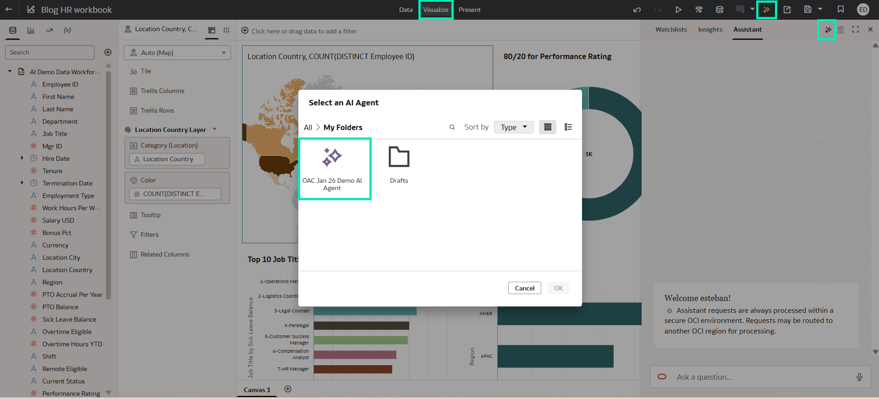This screenshot has height=399, width=879.
Task: Click the Location Country grammar chip
Action: pyautogui.click(x=167, y=159)
